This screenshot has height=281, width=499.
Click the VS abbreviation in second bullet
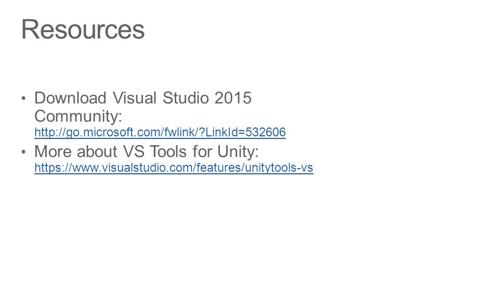point(134,151)
